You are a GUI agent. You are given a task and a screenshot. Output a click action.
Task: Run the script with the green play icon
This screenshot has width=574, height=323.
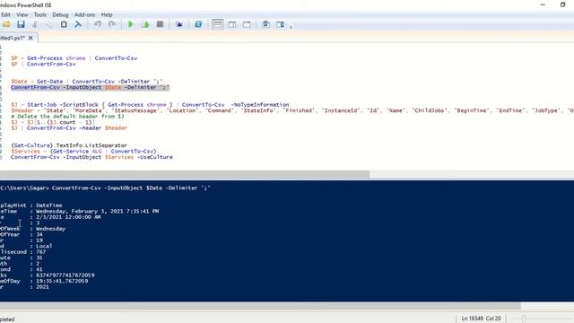coord(131,24)
